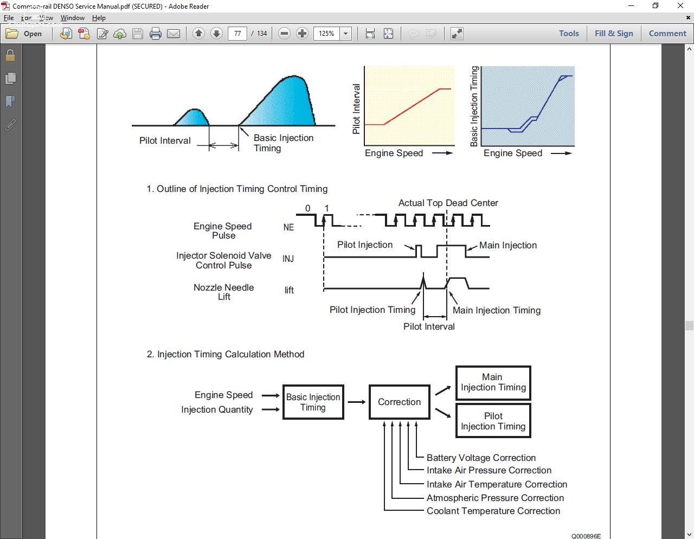This screenshot has height=539, width=694.
Task: Click the Open file button
Action: pyautogui.click(x=24, y=34)
